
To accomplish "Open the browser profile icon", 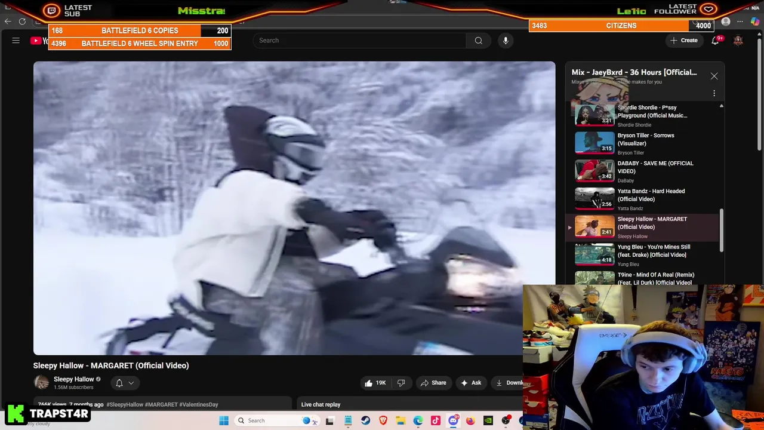I will [726, 21].
